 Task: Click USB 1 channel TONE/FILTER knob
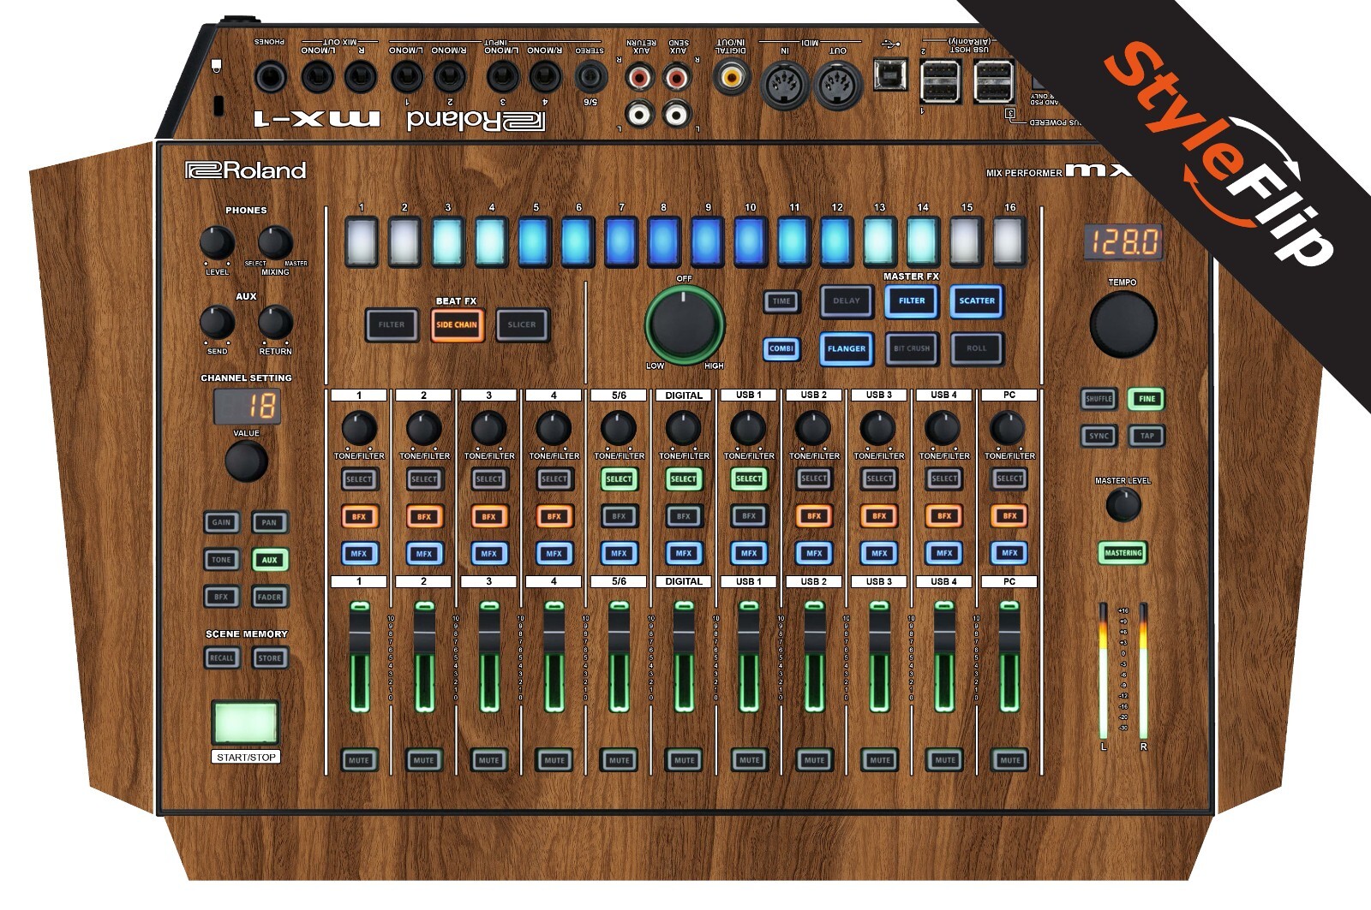point(748,428)
